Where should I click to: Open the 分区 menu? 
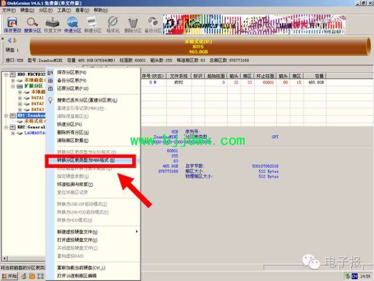click(46, 11)
